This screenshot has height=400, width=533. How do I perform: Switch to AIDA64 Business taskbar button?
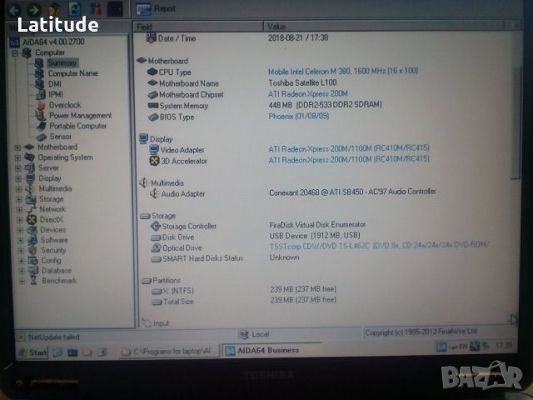[271, 350]
